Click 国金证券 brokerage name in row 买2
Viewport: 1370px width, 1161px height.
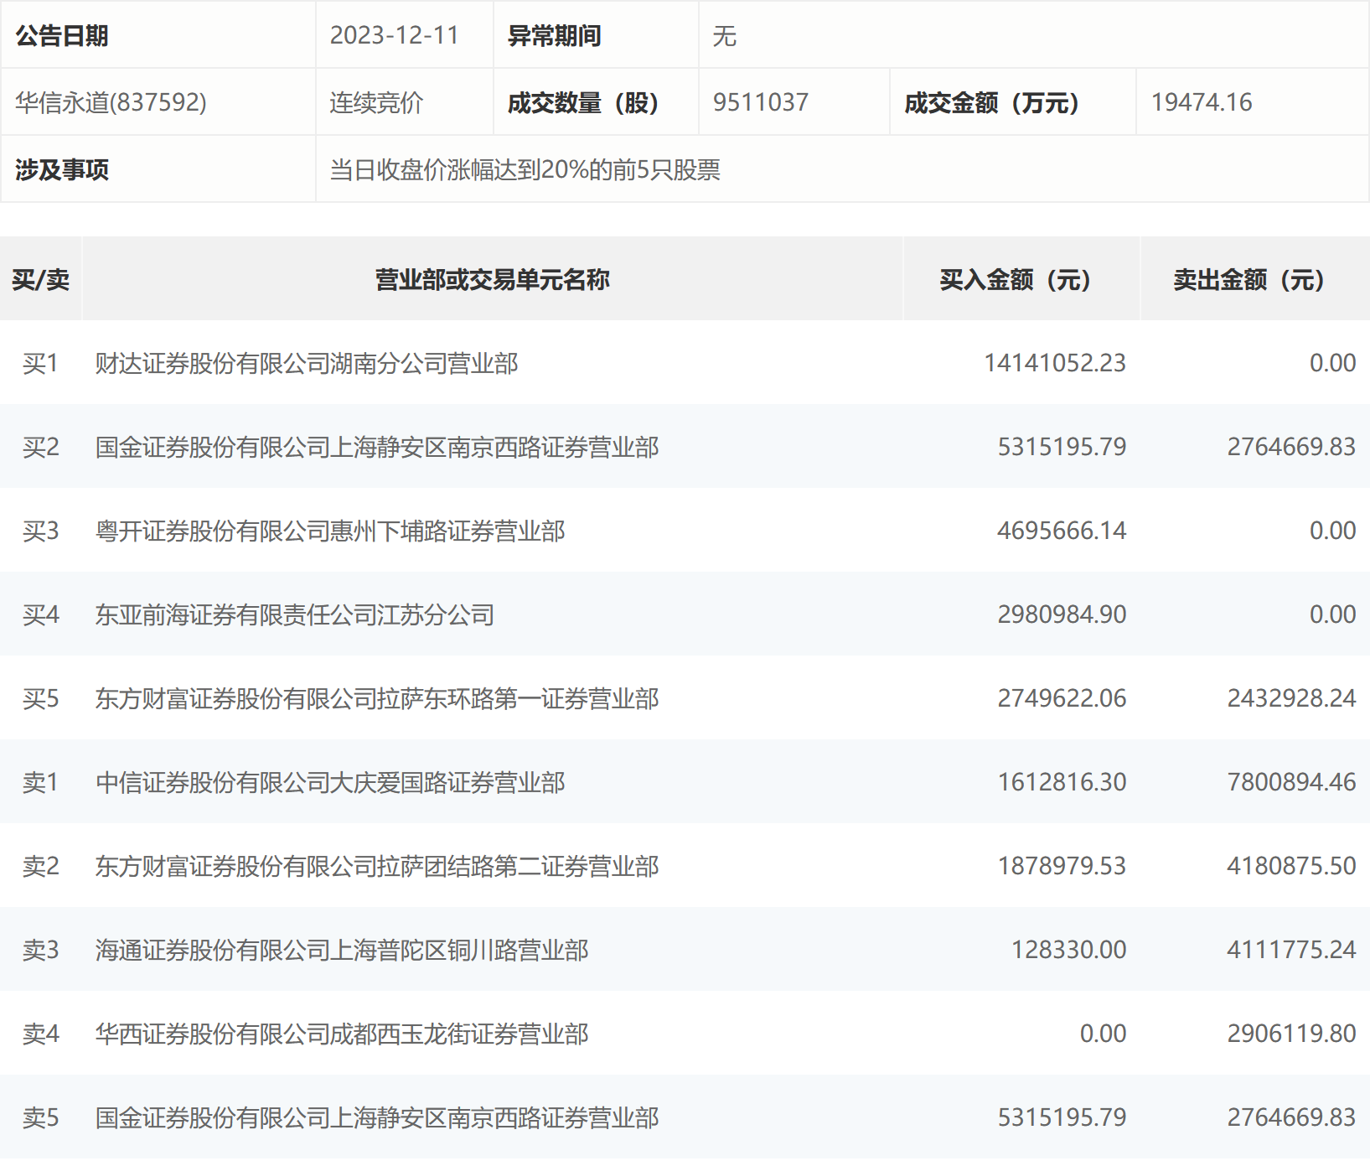click(377, 447)
